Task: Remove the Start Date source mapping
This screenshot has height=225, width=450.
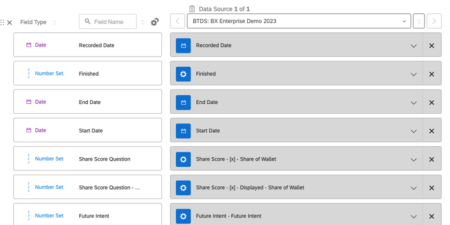Action: (x=431, y=131)
